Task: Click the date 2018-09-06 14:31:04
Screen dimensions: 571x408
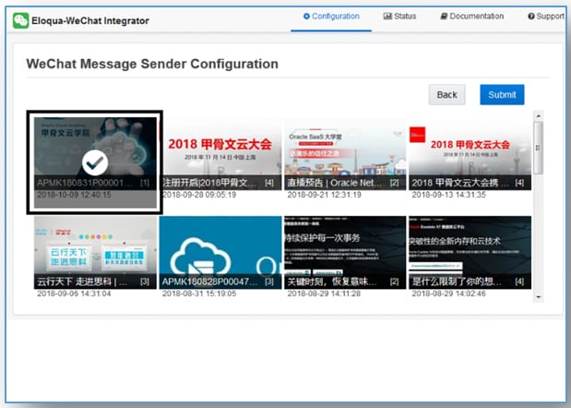Action: pyautogui.click(x=74, y=294)
